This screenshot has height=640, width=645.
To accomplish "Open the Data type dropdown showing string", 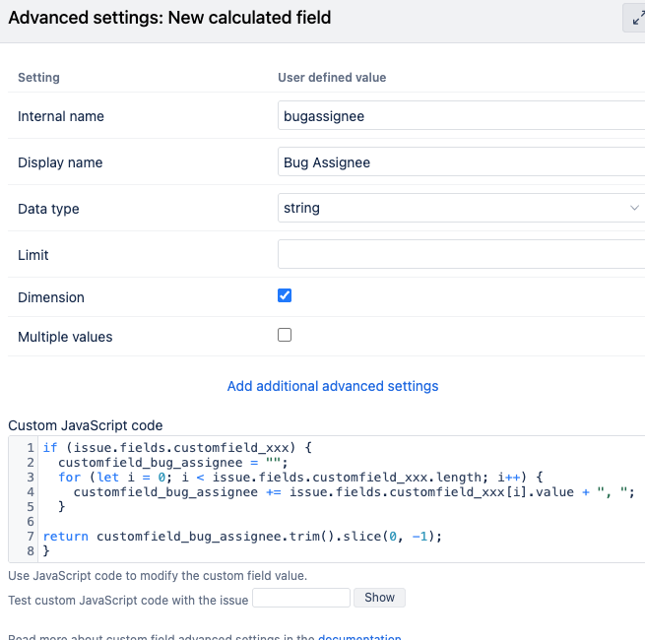I will 461,209.
